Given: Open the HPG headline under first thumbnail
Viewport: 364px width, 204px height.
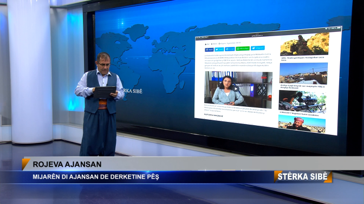Looking at the screenshot, I should pyautogui.click(x=302, y=58).
